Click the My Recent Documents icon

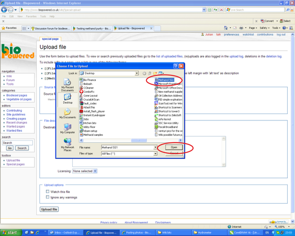pyautogui.click(x=66, y=85)
